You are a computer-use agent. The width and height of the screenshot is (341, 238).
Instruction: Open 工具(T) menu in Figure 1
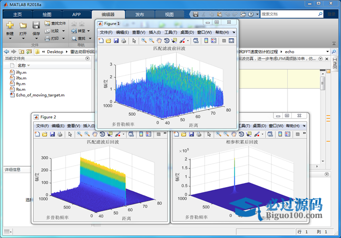171,32
